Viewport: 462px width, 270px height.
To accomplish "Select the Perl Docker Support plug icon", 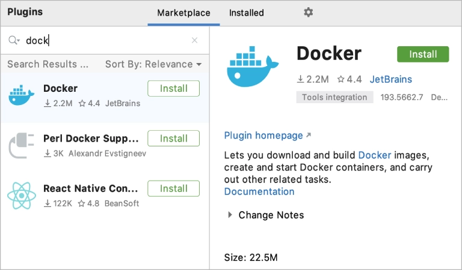I will coord(21,145).
